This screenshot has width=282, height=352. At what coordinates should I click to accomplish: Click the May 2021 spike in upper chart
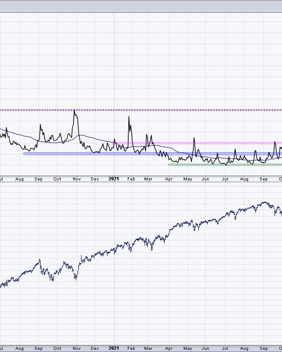click(193, 138)
